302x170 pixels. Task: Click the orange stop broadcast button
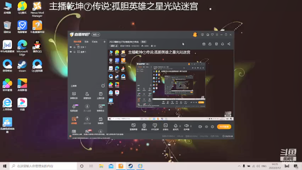click(224, 127)
